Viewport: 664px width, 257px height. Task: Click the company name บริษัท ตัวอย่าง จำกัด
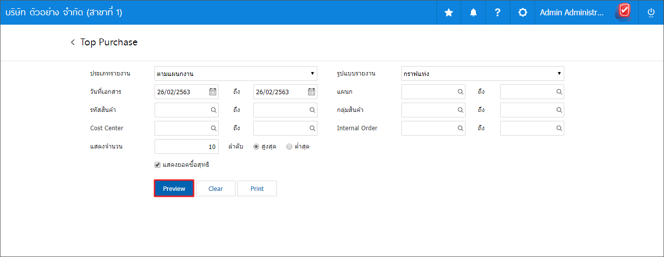pos(64,12)
